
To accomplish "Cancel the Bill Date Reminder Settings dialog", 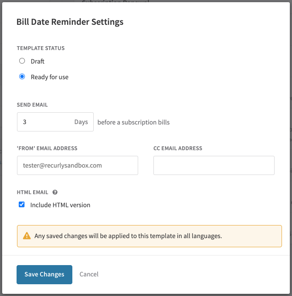I will tap(89, 274).
